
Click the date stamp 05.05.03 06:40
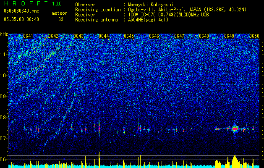[x=21, y=19]
